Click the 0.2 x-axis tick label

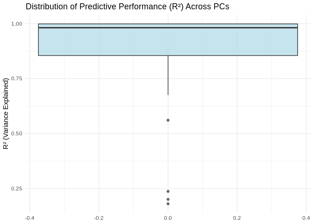pos(237,218)
